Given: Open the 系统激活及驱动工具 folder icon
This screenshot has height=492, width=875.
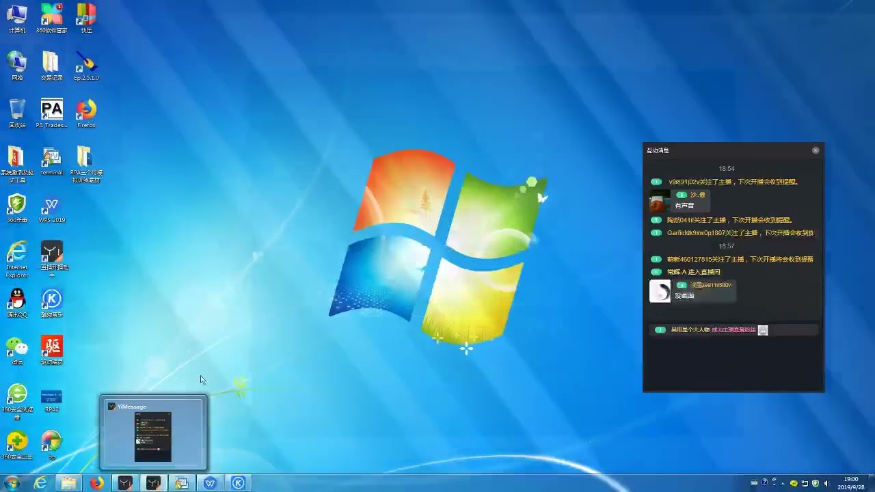Looking at the screenshot, I should pos(17,164).
